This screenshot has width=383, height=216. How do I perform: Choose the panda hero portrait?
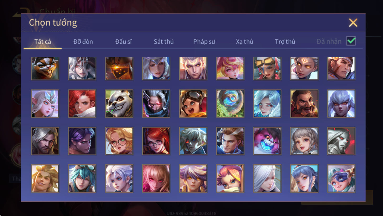(x=119, y=104)
